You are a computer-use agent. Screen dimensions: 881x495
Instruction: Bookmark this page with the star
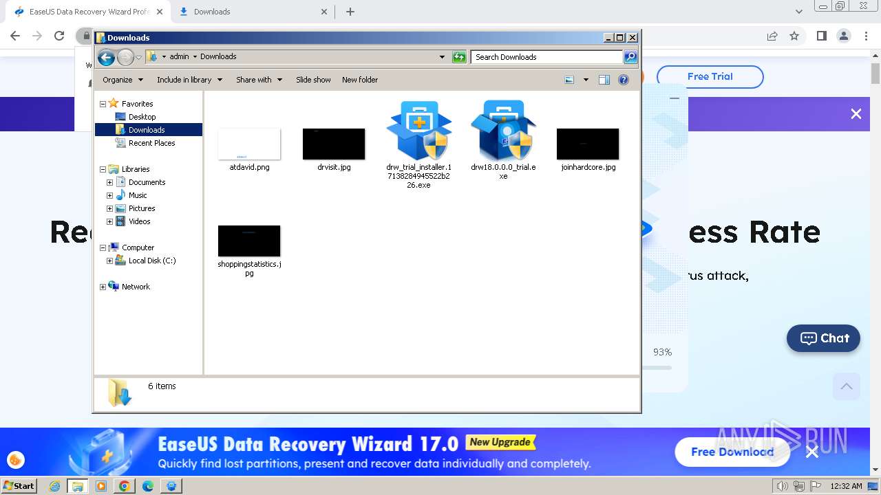coord(794,36)
